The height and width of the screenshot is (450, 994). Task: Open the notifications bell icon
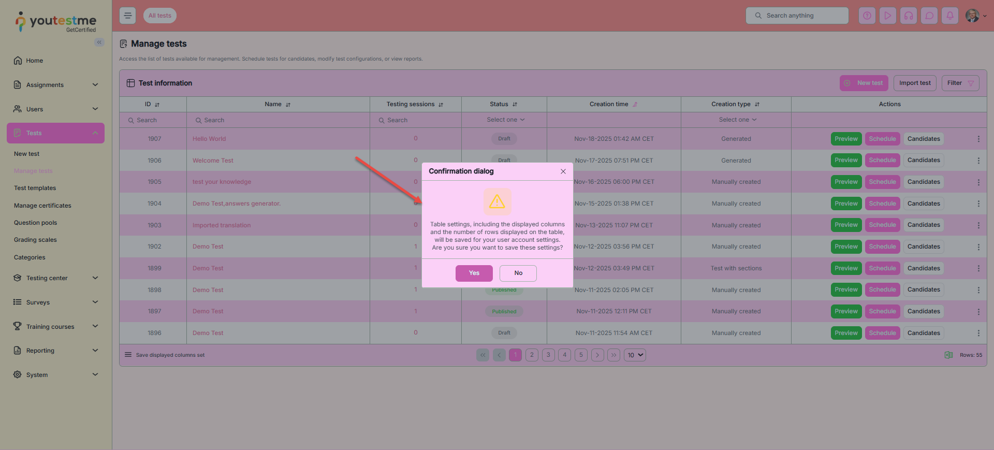click(x=950, y=16)
